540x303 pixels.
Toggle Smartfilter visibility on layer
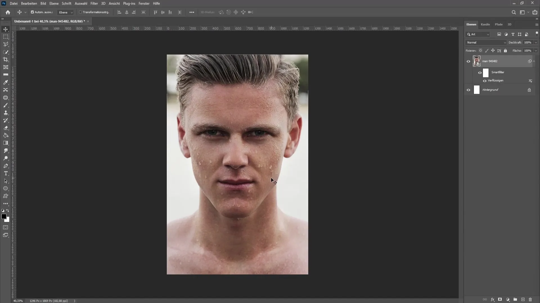click(x=480, y=72)
